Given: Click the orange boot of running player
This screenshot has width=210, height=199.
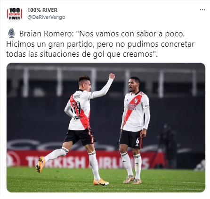Looking at the screenshot, I should pos(40,164).
